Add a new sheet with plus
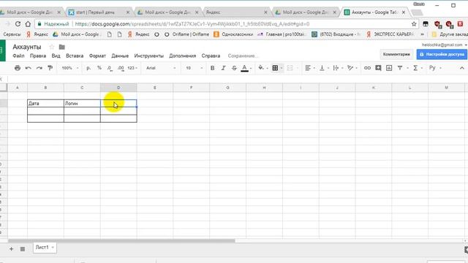The height and width of the screenshot is (263, 468). [12, 248]
